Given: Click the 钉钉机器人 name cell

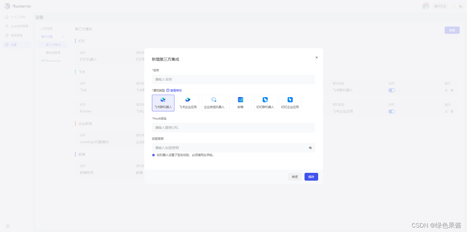Looking at the screenshot, I should coord(88,59).
